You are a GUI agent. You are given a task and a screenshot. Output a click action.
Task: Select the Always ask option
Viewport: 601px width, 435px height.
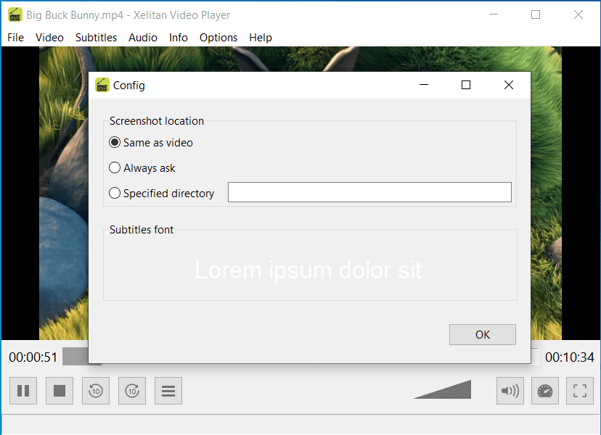[x=142, y=168]
